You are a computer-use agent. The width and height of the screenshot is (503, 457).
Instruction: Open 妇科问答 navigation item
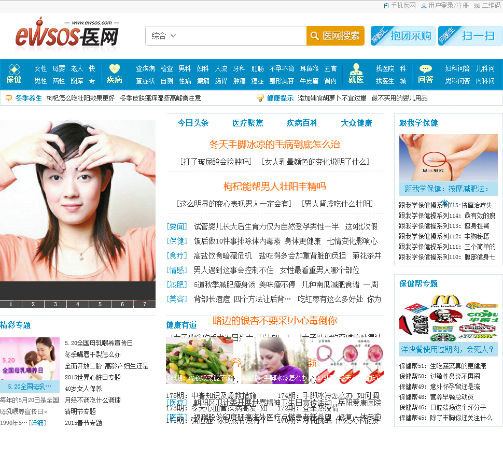pos(457,68)
